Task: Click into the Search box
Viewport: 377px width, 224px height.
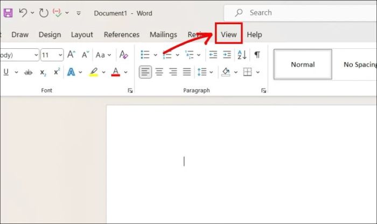Action: [301, 13]
